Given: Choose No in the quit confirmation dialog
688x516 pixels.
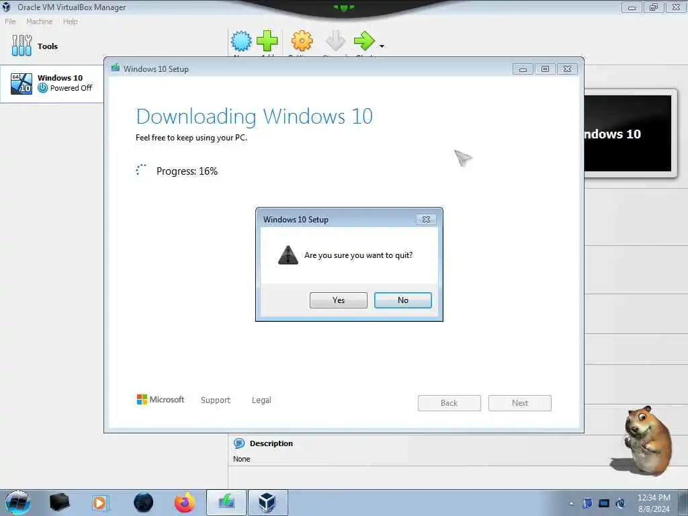Looking at the screenshot, I should click(x=403, y=300).
